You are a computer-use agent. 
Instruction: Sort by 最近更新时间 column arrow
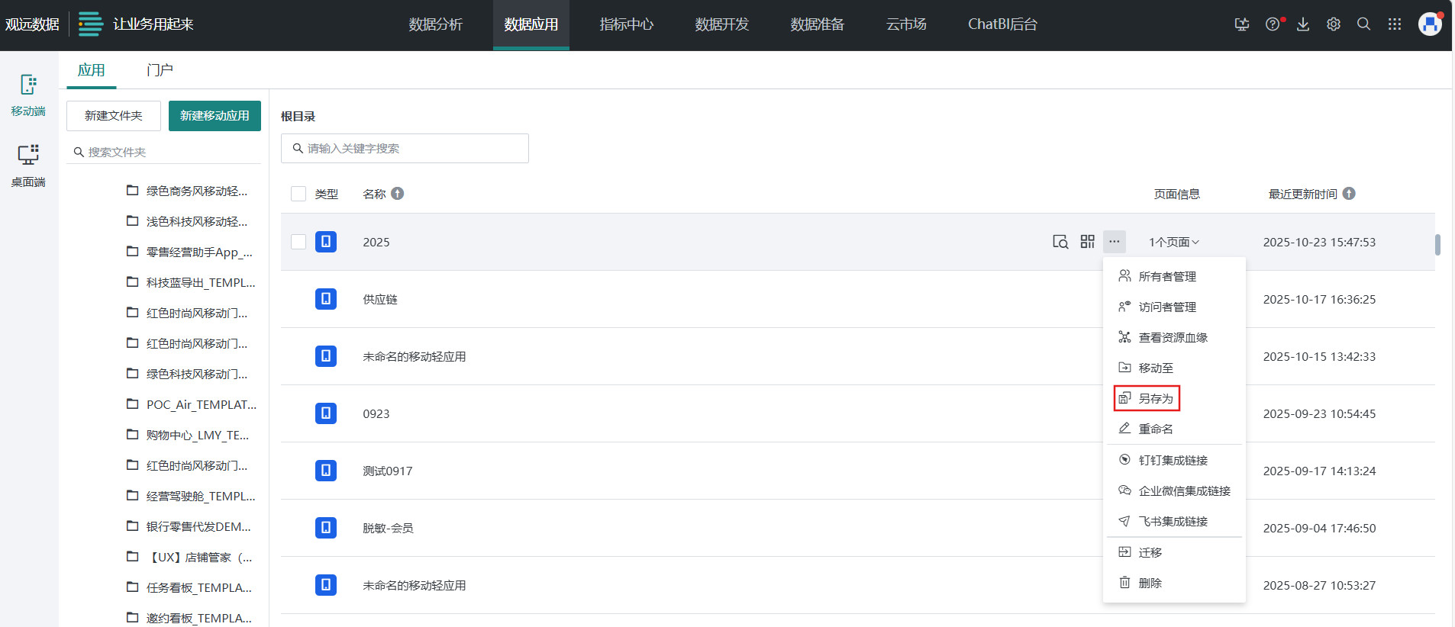(x=1349, y=194)
